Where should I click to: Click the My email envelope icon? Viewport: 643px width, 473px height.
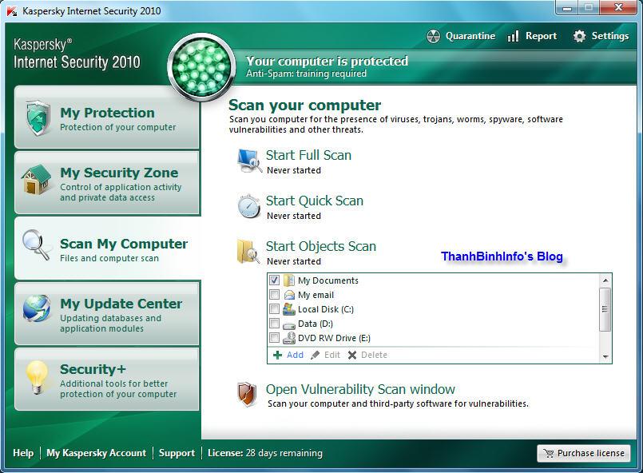coord(289,295)
